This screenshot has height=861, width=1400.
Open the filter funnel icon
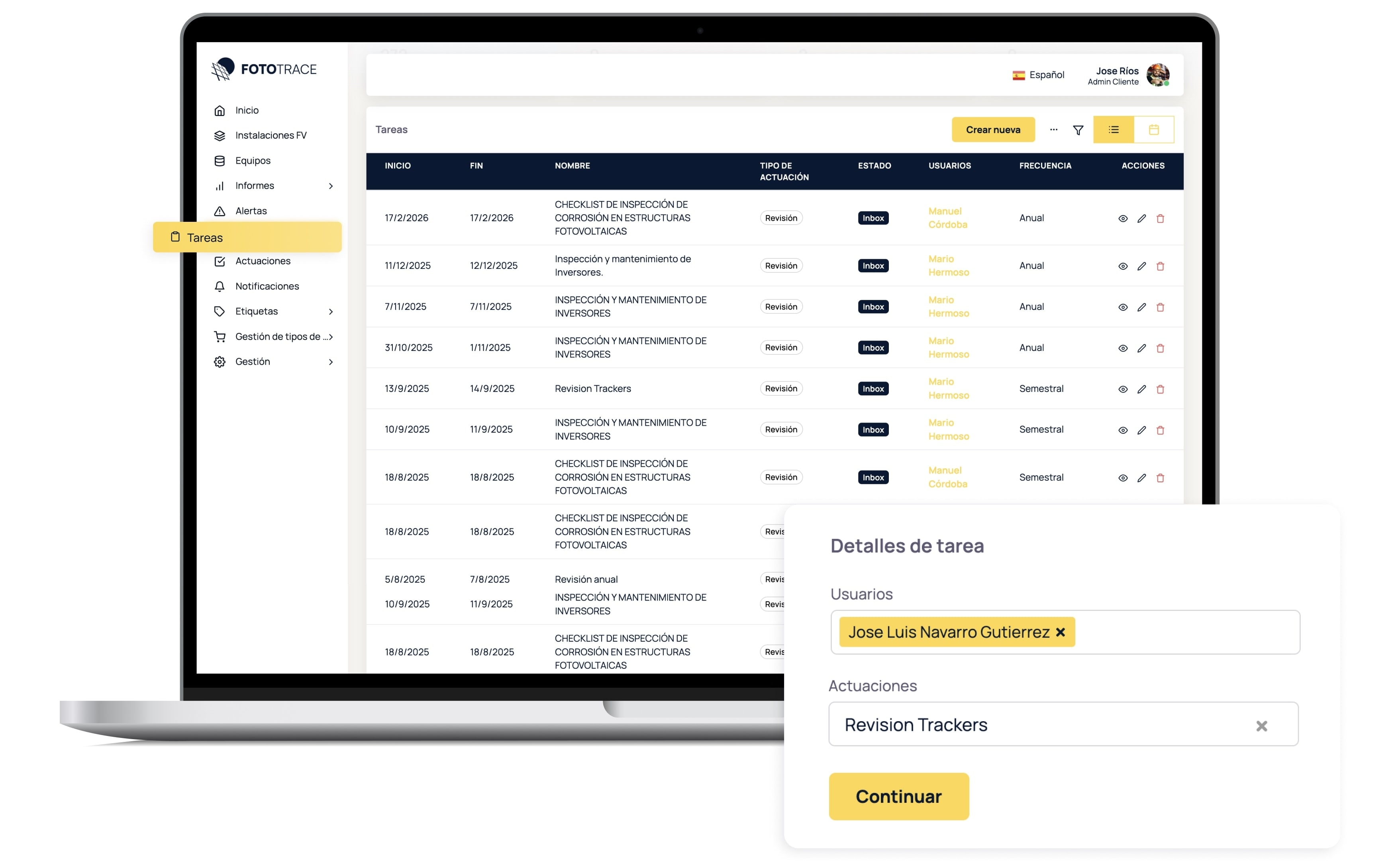click(1078, 130)
